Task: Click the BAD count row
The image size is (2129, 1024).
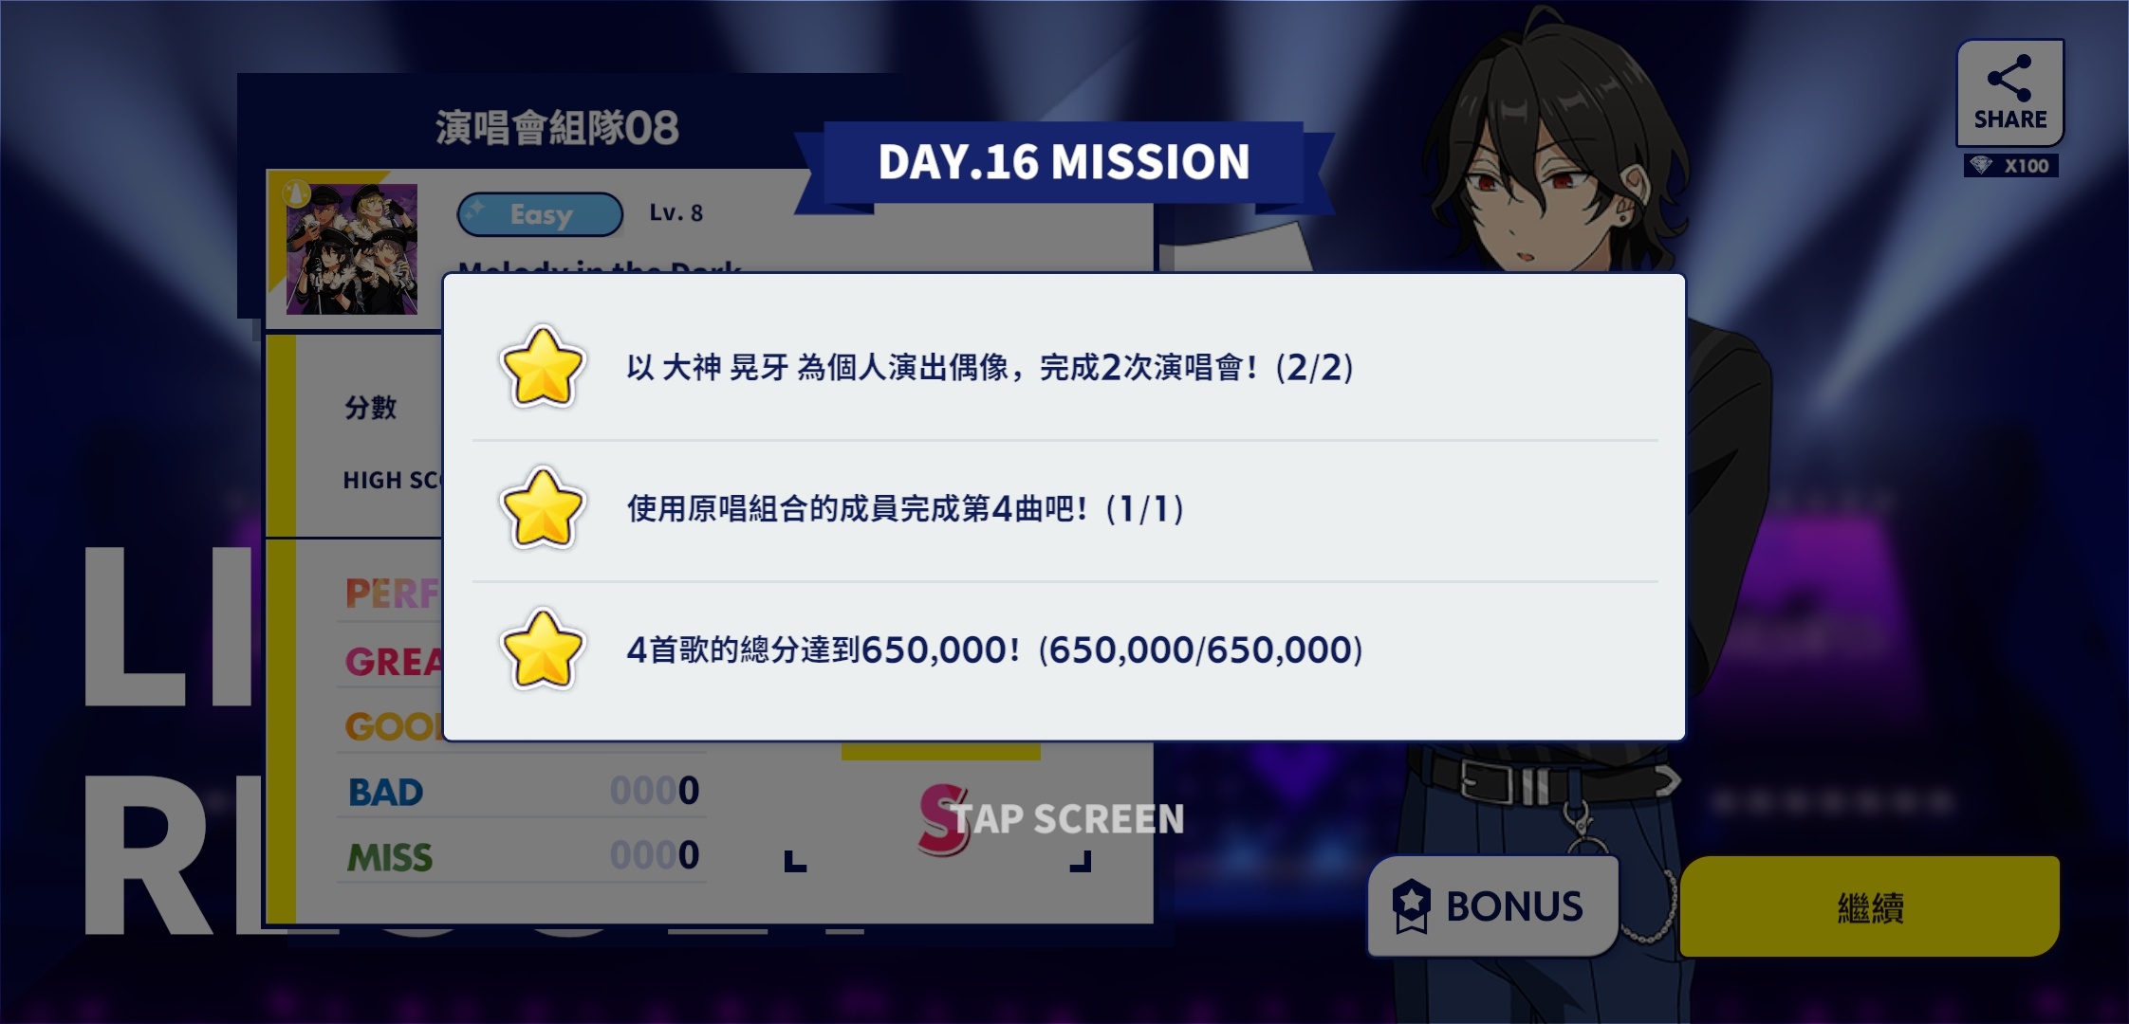Action: pyautogui.click(x=523, y=791)
